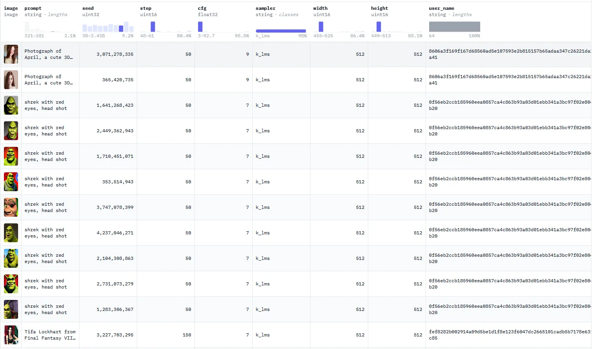Select the height histogram bar 449-513
Viewport: 593px width, 349px height.
tap(379, 27)
